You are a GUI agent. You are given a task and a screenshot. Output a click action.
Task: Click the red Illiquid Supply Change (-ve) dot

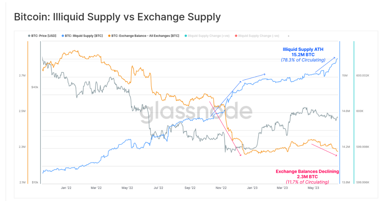pyautogui.click(x=236, y=36)
